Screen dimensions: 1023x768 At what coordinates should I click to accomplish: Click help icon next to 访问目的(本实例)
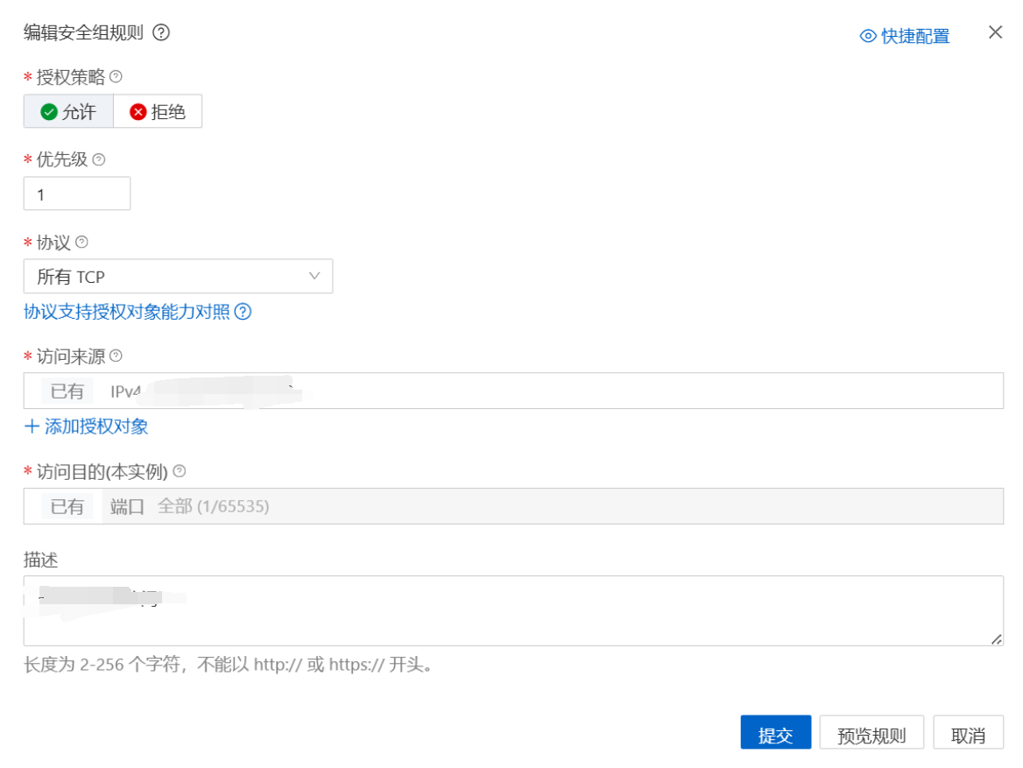pos(180,470)
